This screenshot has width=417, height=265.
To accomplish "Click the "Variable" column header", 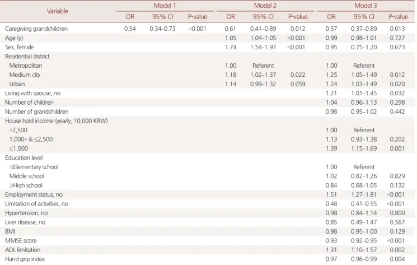I will 58,11.
